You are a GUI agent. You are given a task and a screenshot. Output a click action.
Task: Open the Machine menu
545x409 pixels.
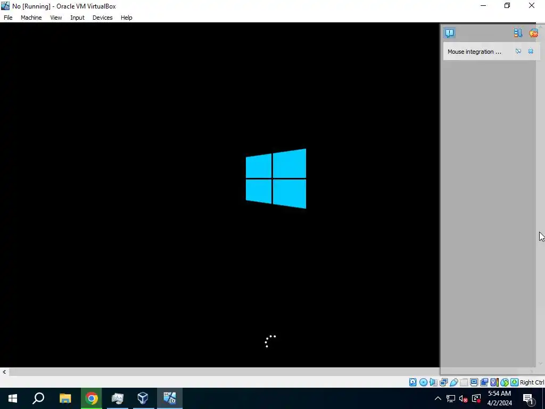(x=31, y=18)
